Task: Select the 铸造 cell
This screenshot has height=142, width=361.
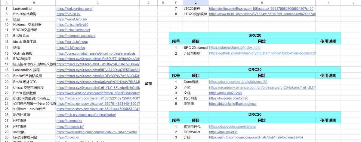Action: (x=34, y=48)
